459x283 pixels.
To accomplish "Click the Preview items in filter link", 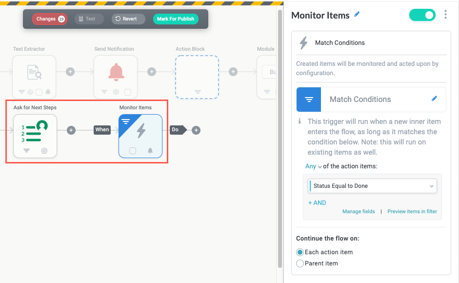I will tap(412, 211).
